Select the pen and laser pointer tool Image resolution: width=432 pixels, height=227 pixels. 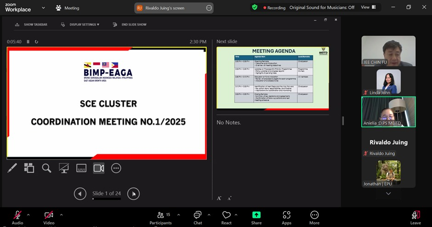pyautogui.click(x=12, y=168)
